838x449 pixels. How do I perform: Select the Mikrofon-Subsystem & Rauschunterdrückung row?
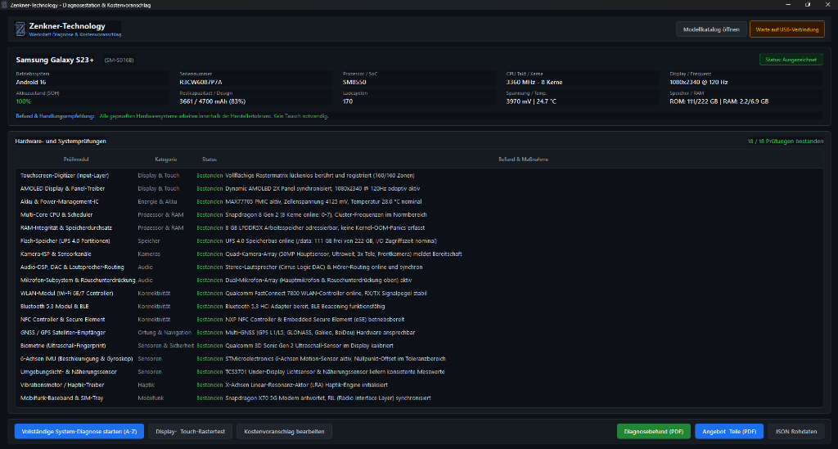point(419,280)
